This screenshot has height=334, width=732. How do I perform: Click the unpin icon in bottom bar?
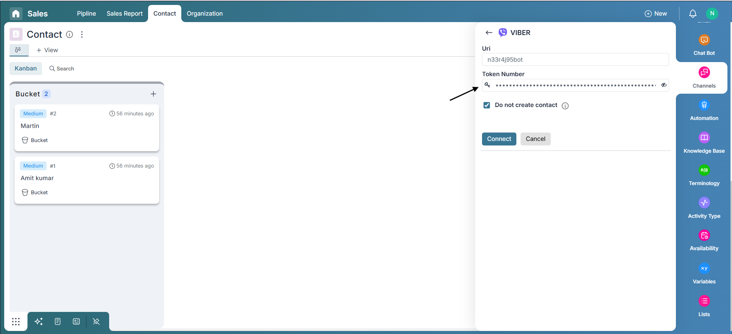[x=96, y=321]
